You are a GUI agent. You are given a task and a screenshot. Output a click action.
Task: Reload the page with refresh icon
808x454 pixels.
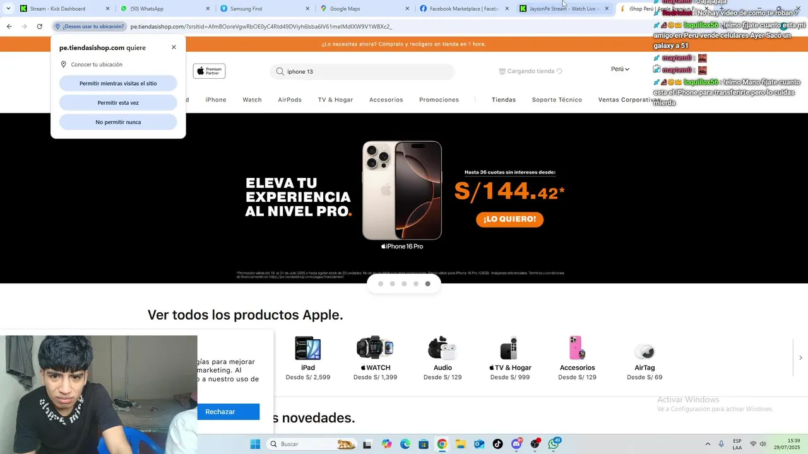coord(39,26)
